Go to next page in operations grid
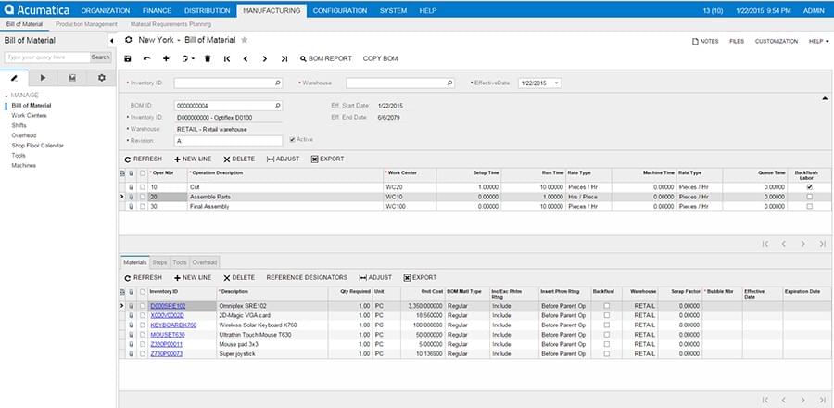Screen dimensions: 834x408 [x=803, y=244]
